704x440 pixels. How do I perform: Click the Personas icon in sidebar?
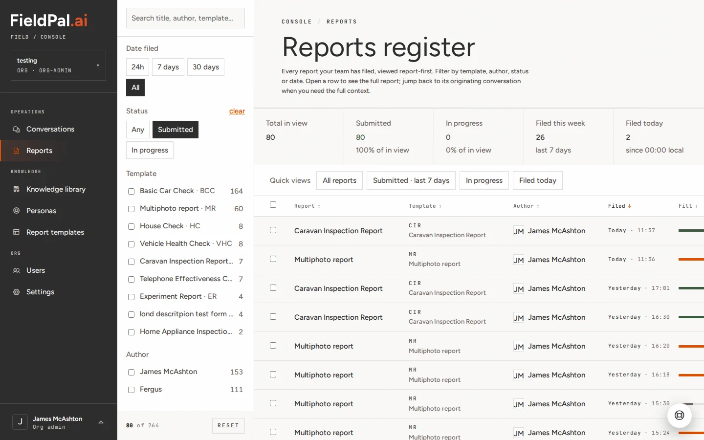click(x=16, y=211)
